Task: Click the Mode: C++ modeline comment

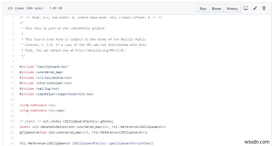Action: coord(91,17)
